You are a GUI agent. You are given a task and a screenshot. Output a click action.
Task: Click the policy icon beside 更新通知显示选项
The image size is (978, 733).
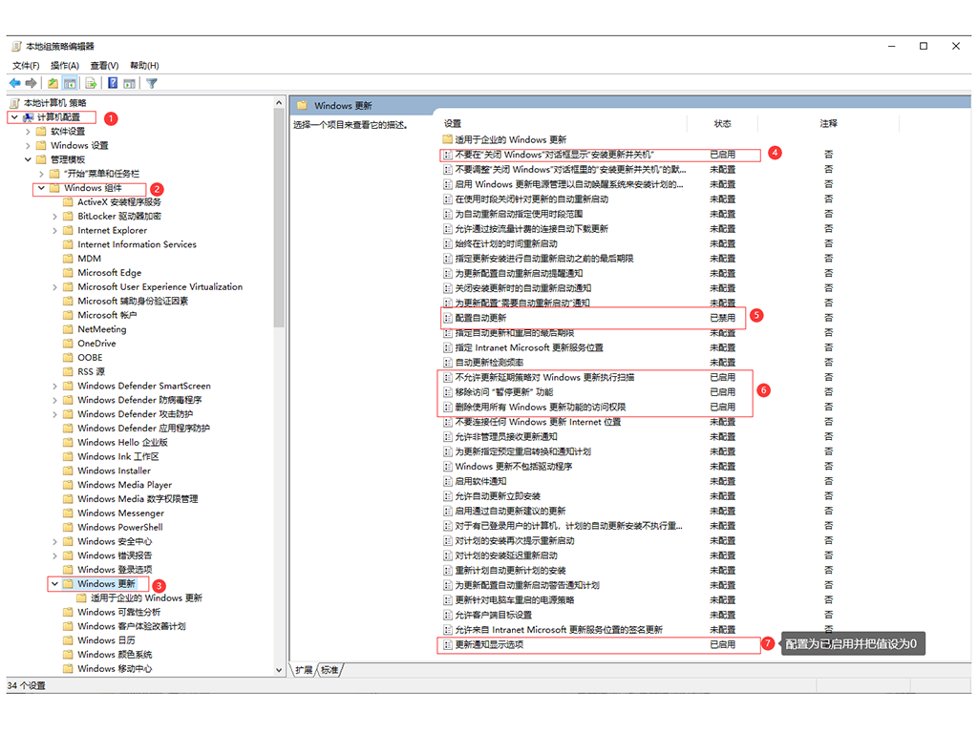click(447, 644)
